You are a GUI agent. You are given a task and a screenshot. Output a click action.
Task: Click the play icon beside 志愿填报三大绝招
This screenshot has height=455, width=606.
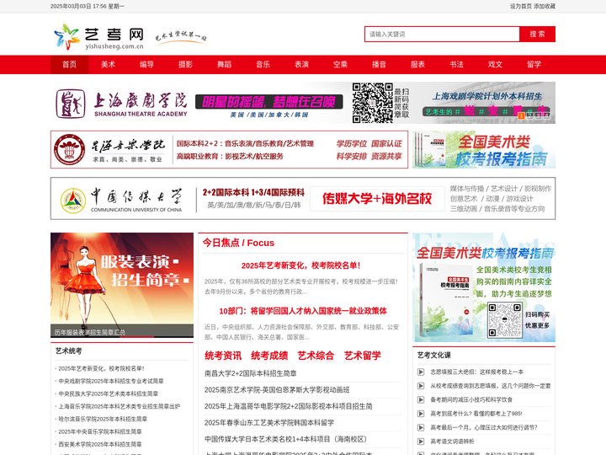(421, 372)
